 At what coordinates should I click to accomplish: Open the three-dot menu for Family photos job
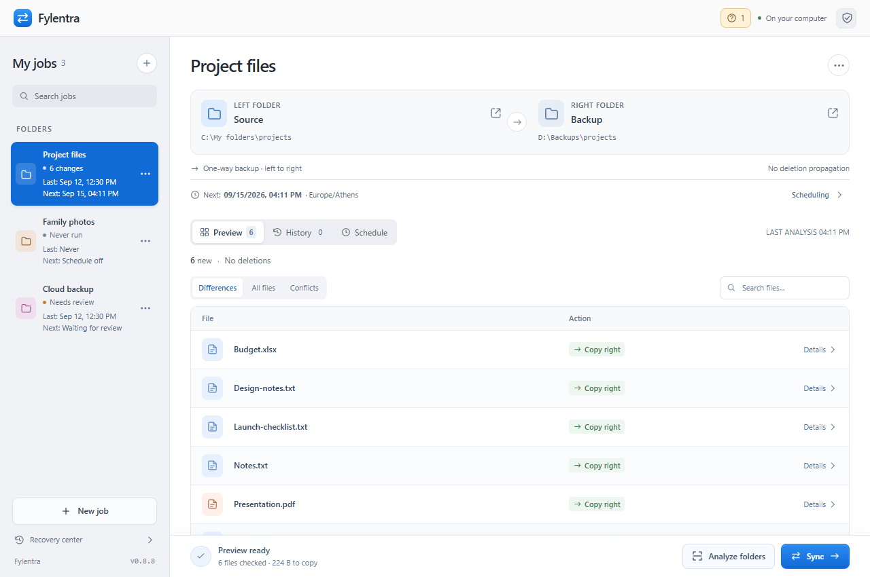tap(145, 241)
